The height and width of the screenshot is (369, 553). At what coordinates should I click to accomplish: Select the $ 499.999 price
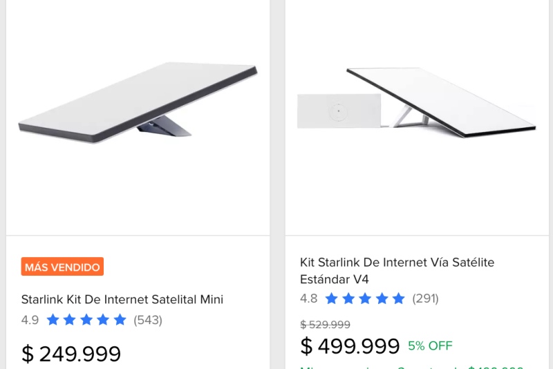click(350, 346)
